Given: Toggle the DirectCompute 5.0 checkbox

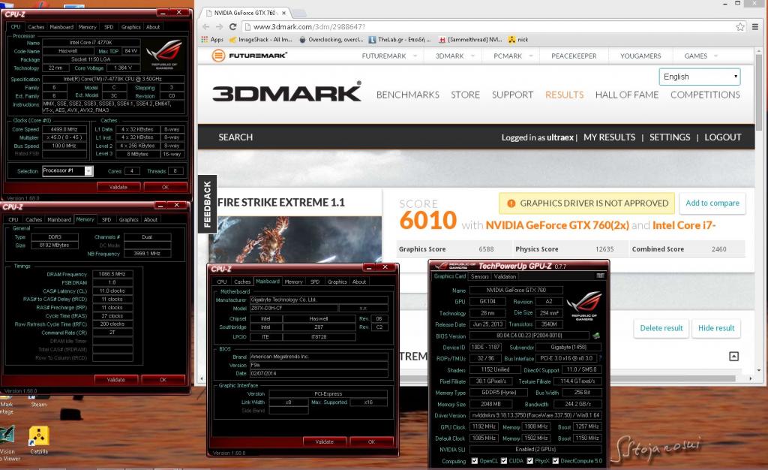Looking at the screenshot, I should pos(556,461).
